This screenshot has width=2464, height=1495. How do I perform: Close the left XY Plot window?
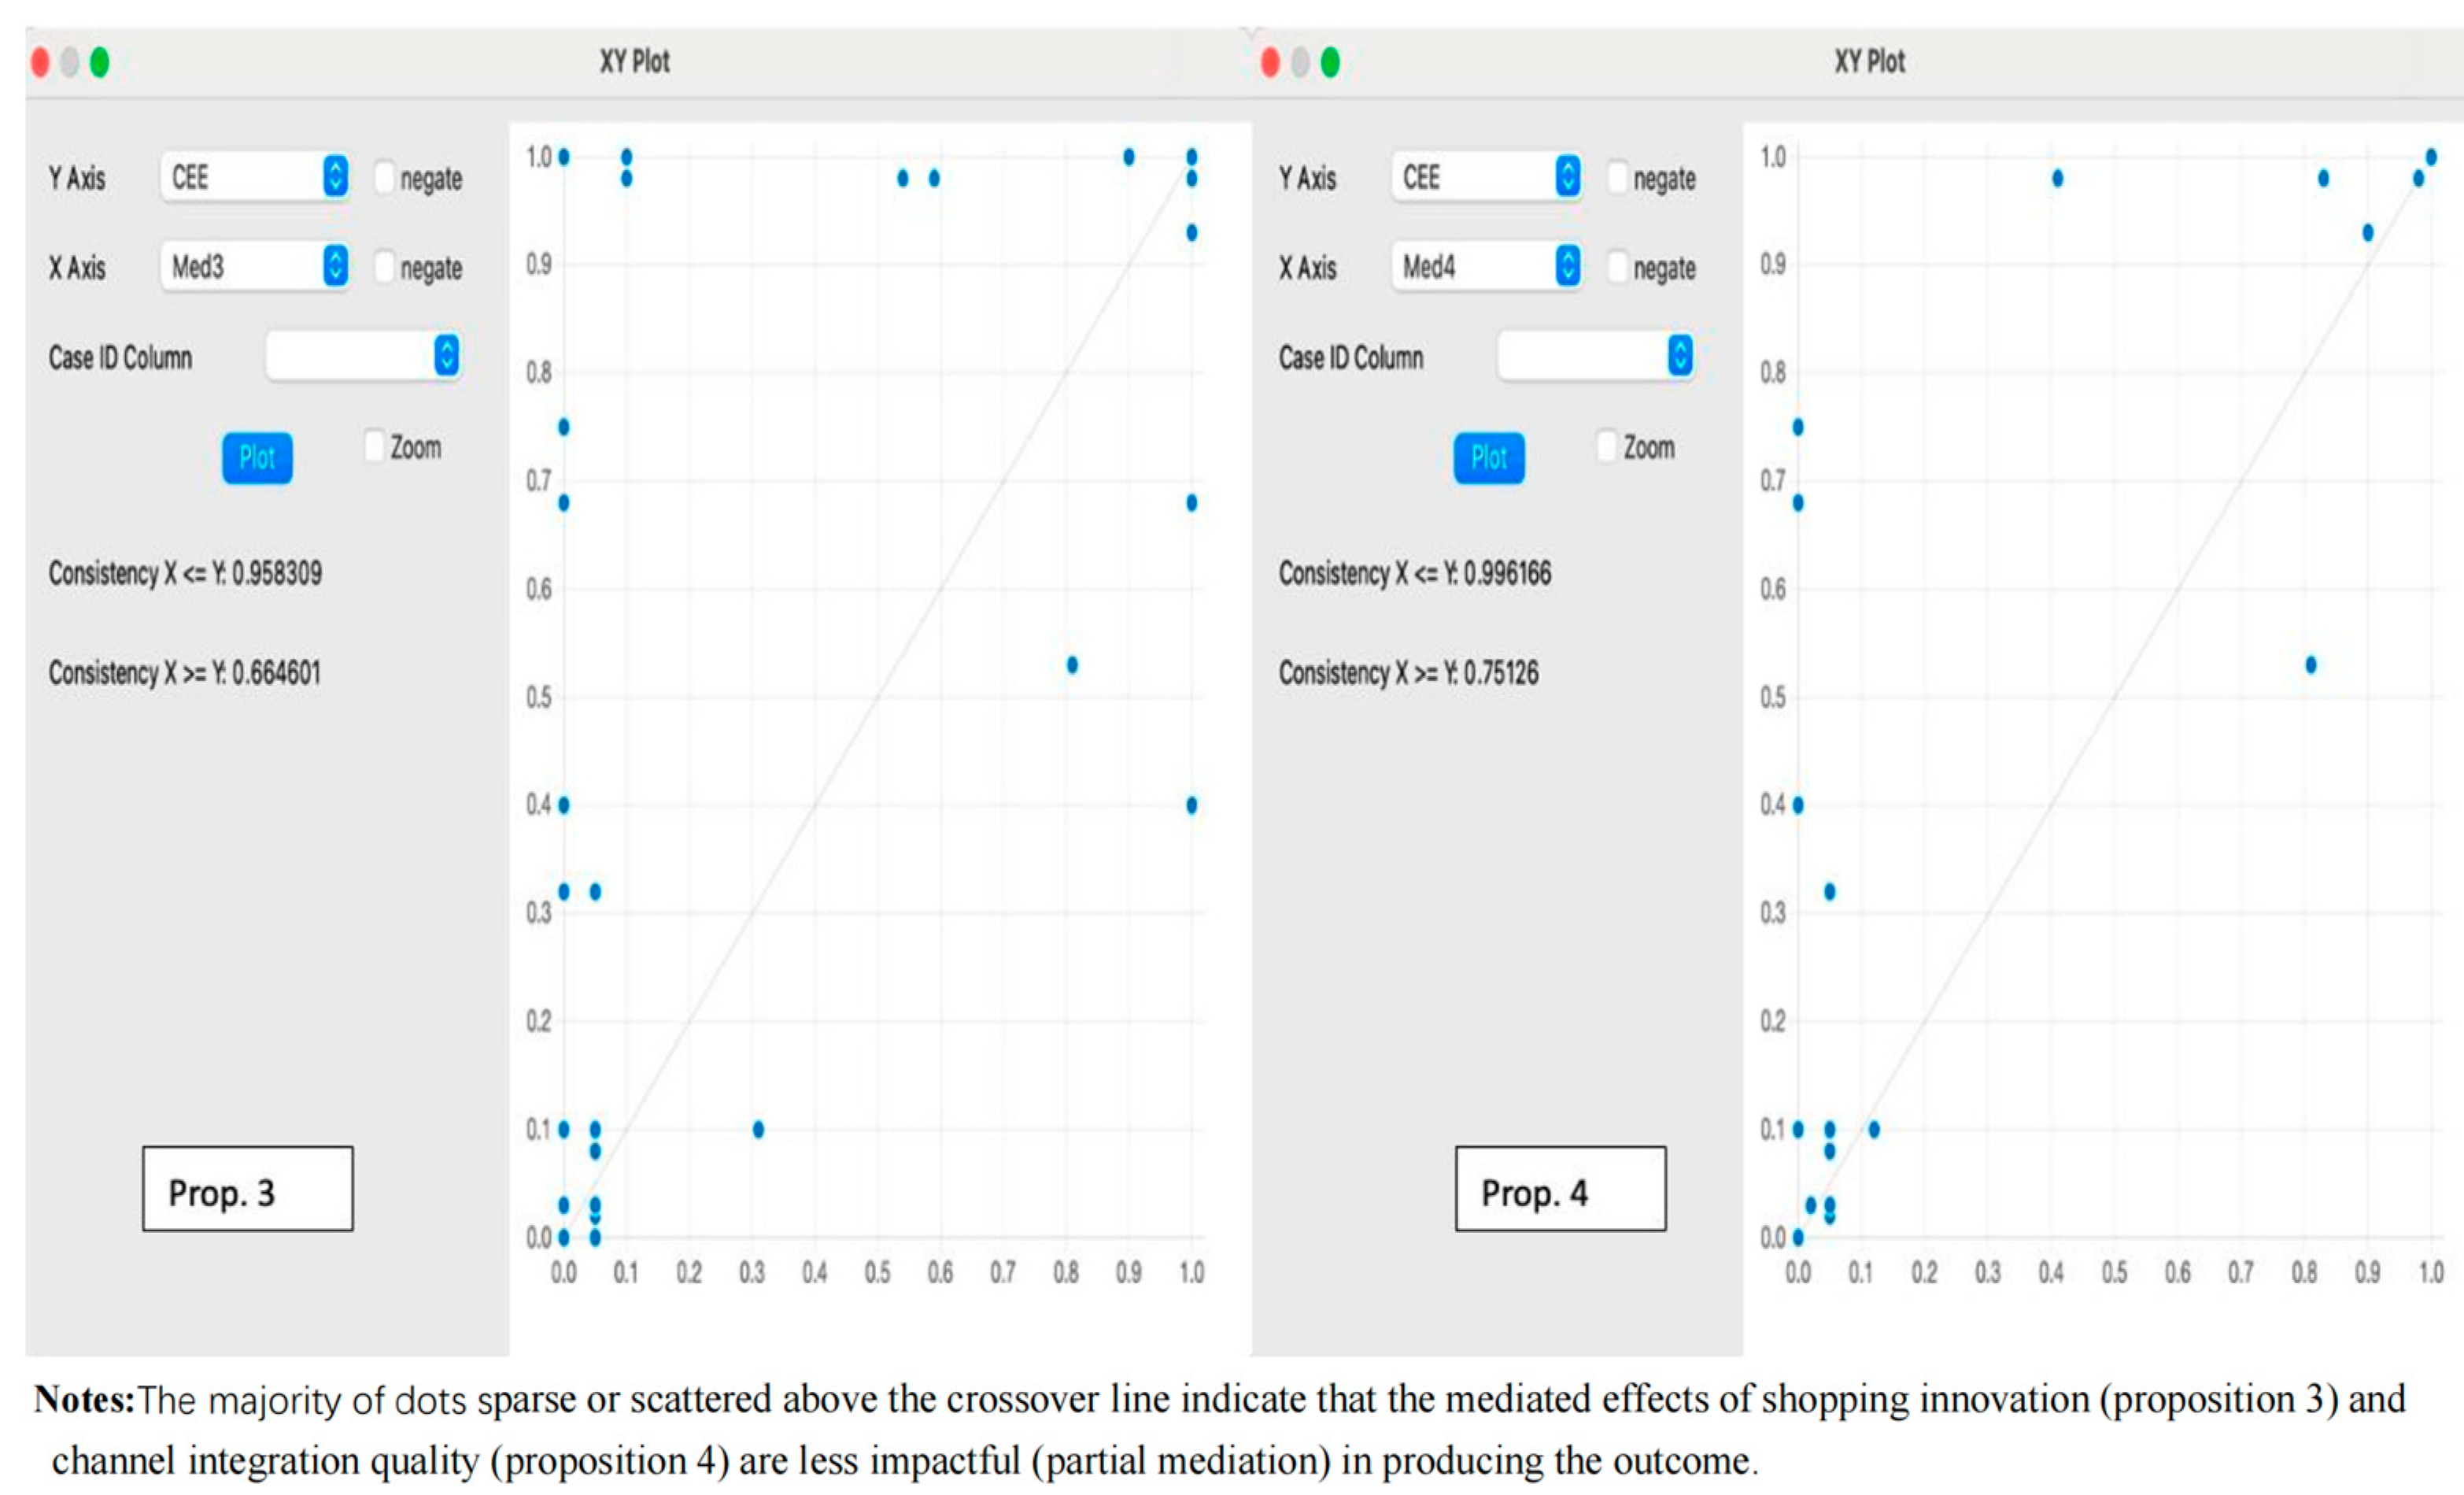(x=41, y=62)
